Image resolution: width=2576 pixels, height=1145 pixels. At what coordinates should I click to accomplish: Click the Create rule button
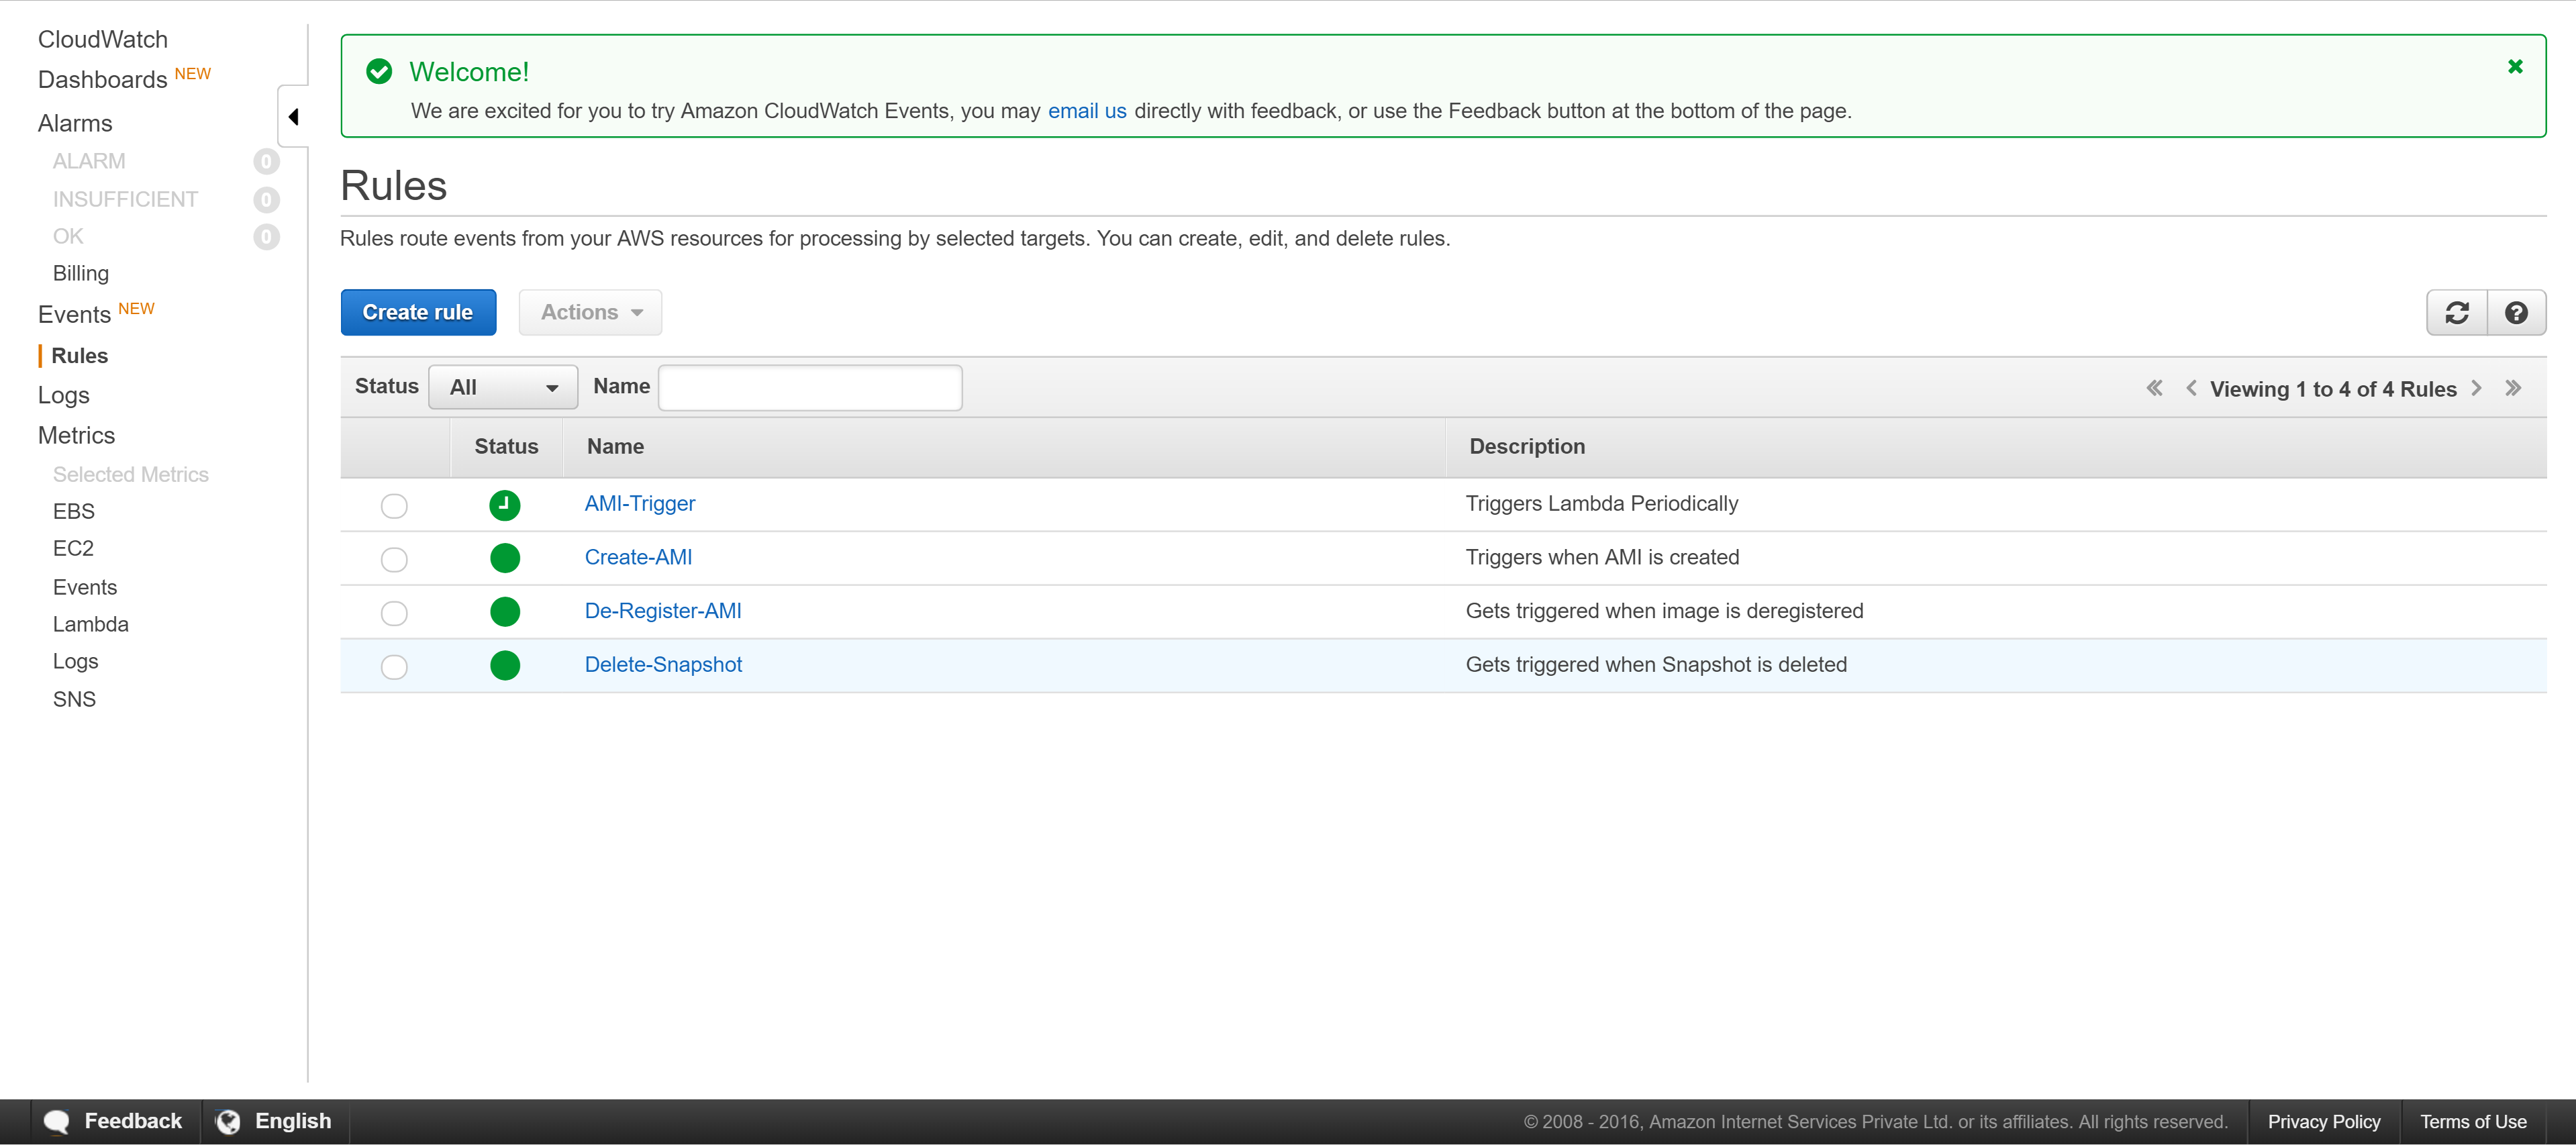418,313
